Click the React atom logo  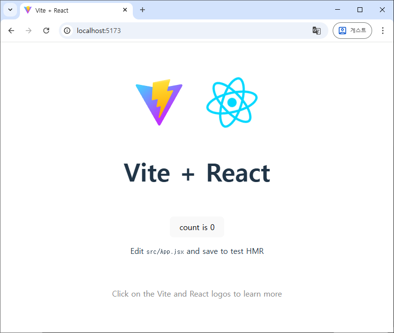(x=232, y=102)
